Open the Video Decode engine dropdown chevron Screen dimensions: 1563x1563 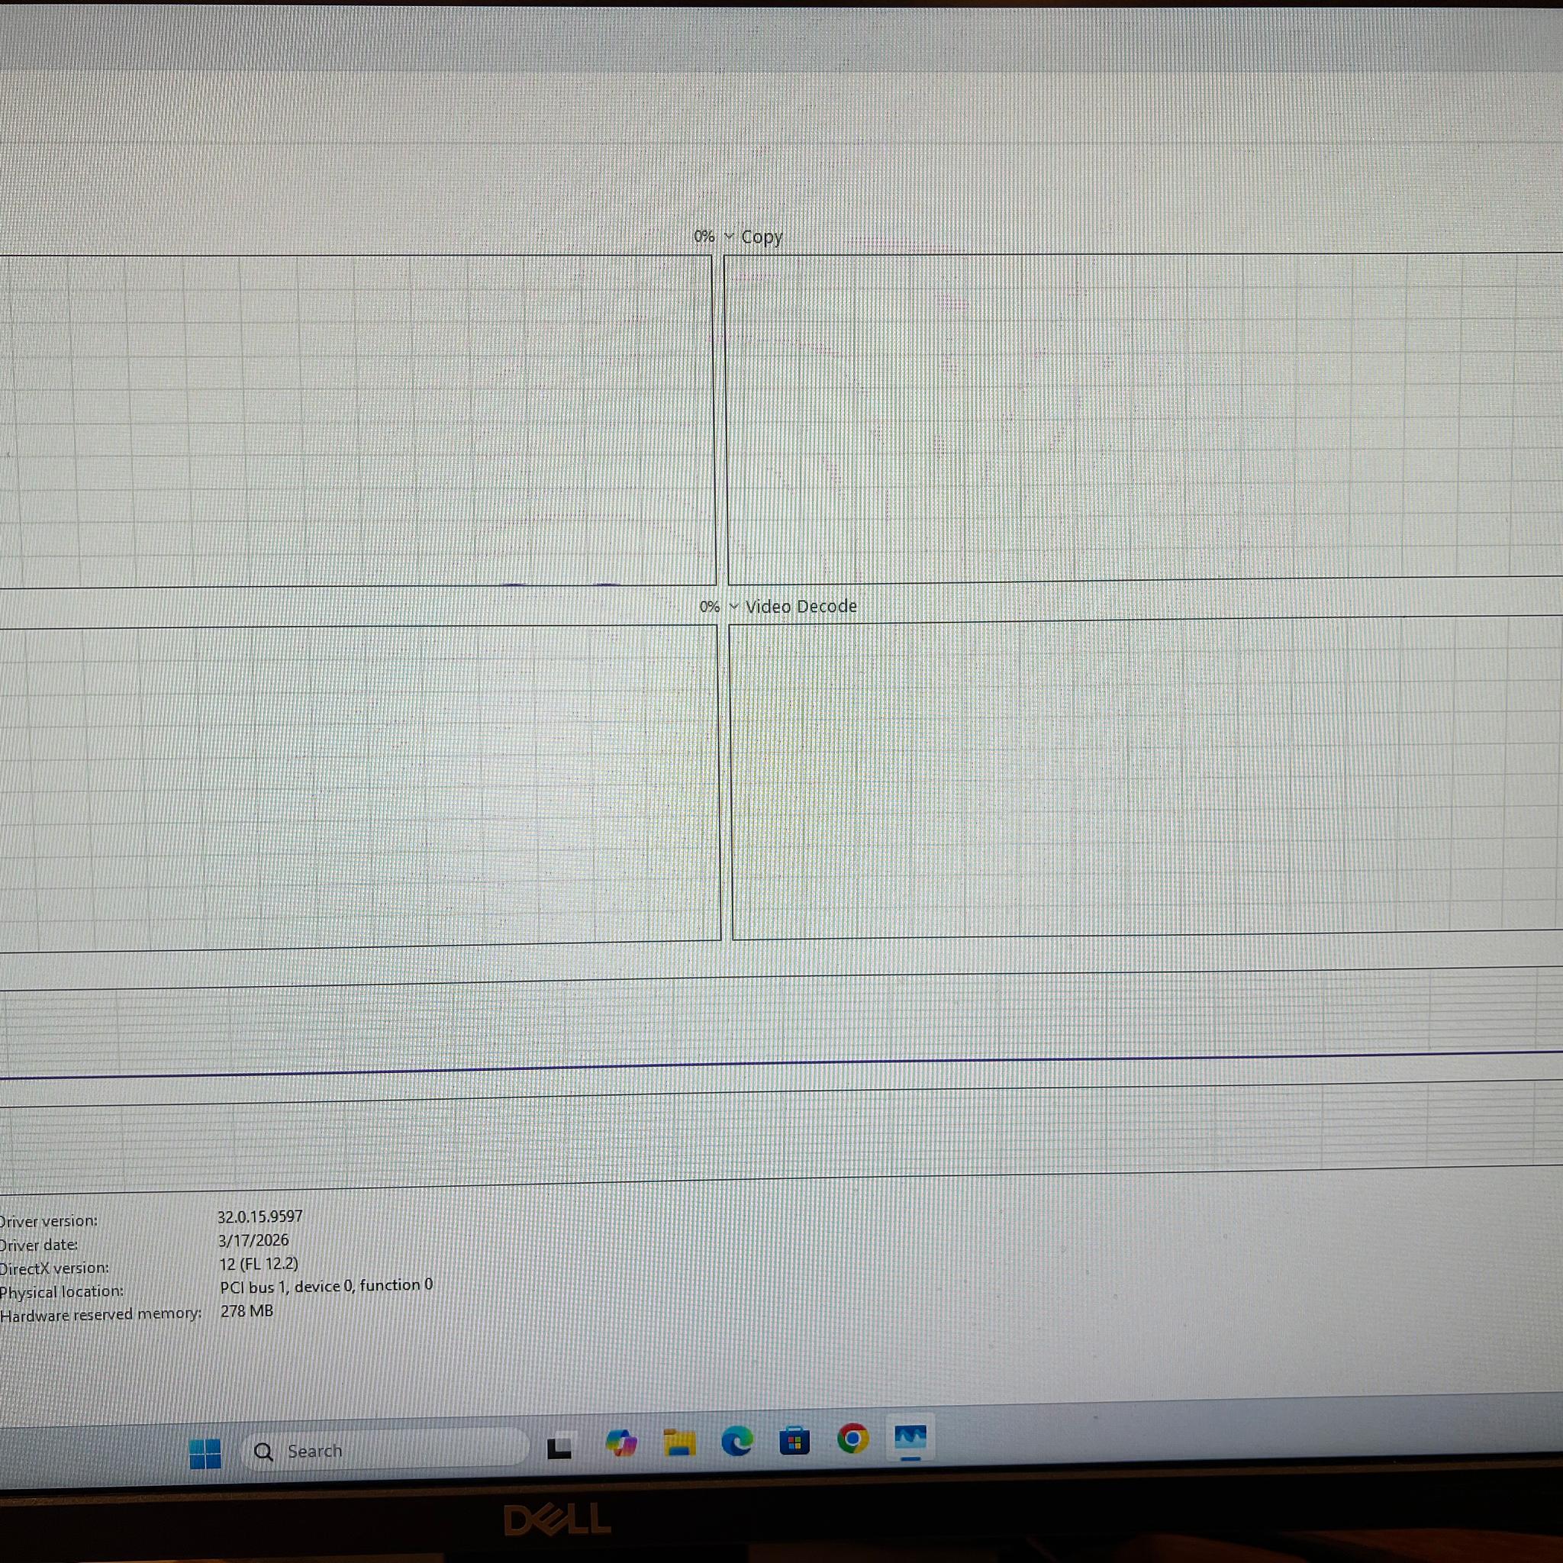[x=733, y=606]
